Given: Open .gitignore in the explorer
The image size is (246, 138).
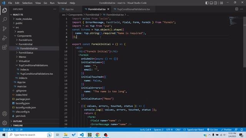Looking at the screenshot, I should point(34,90).
